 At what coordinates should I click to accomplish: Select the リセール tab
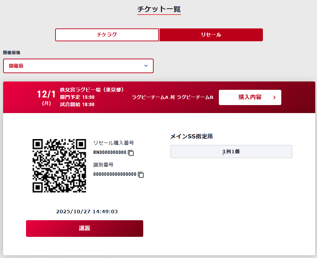[211, 35]
